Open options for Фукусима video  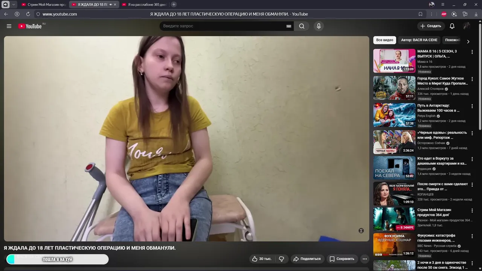click(x=472, y=236)
